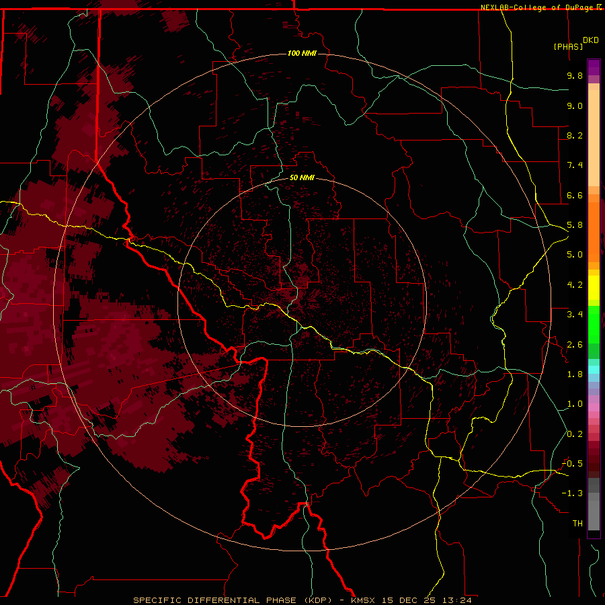Click the Specific Differential Phase (KDP) title
The height and width of the screenshot is (605, 605).
coord(233,600)
